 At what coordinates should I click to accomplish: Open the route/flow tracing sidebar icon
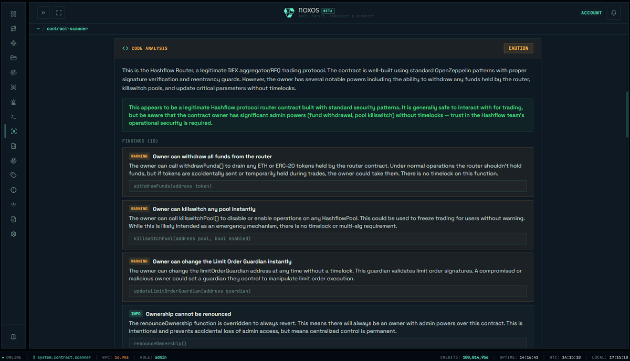pyautogui.click(x=14, y=28)
